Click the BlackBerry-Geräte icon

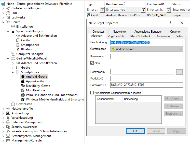coord(23,86)
